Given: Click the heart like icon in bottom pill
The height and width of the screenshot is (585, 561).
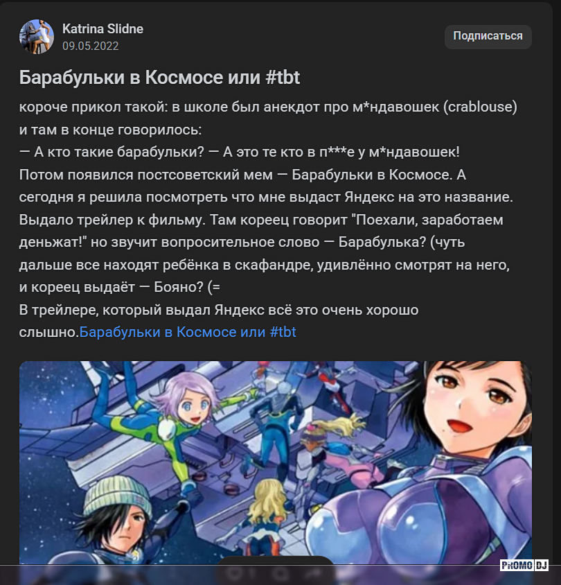Looking at the screenshot, I should (236, 573).
